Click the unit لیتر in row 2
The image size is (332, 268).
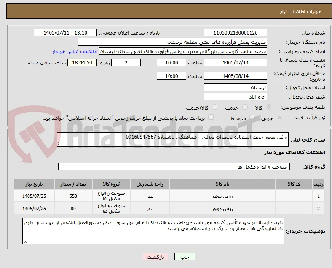coord(150,209)
